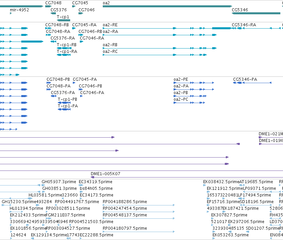Click the AT19685.5prime EST label

[x=256, y=182]
